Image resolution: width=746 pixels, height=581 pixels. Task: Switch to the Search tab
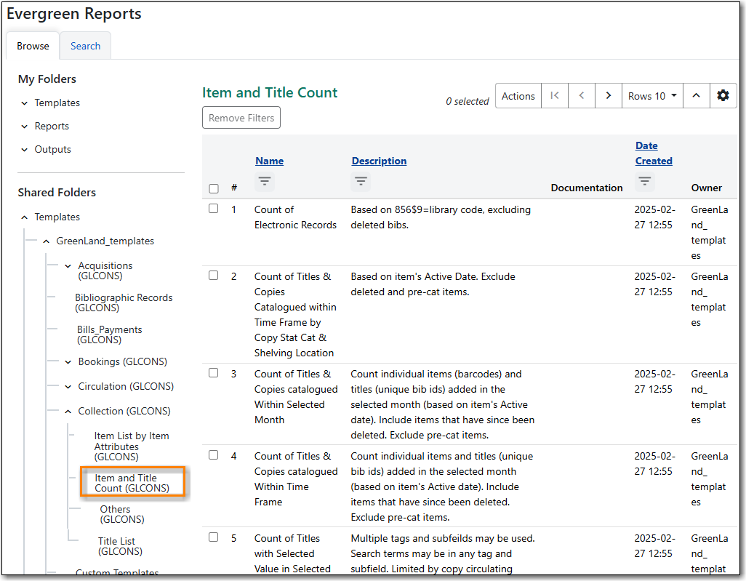click(85, 45)
